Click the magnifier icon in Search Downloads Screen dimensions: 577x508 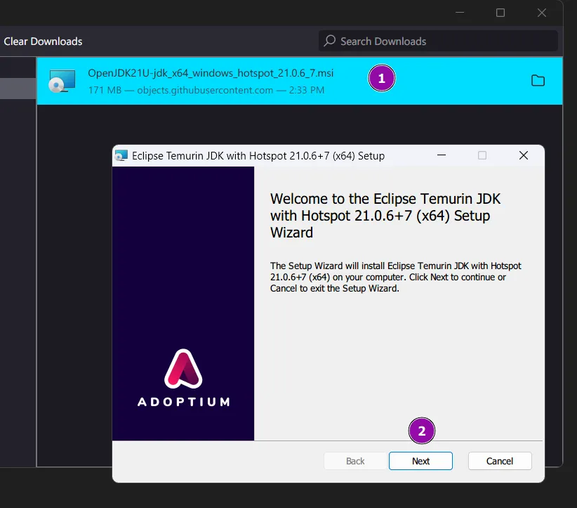[x=329, y=41]
